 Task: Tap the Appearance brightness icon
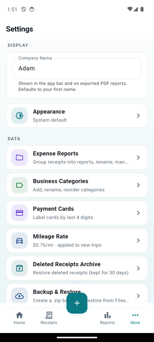(19, 116)
